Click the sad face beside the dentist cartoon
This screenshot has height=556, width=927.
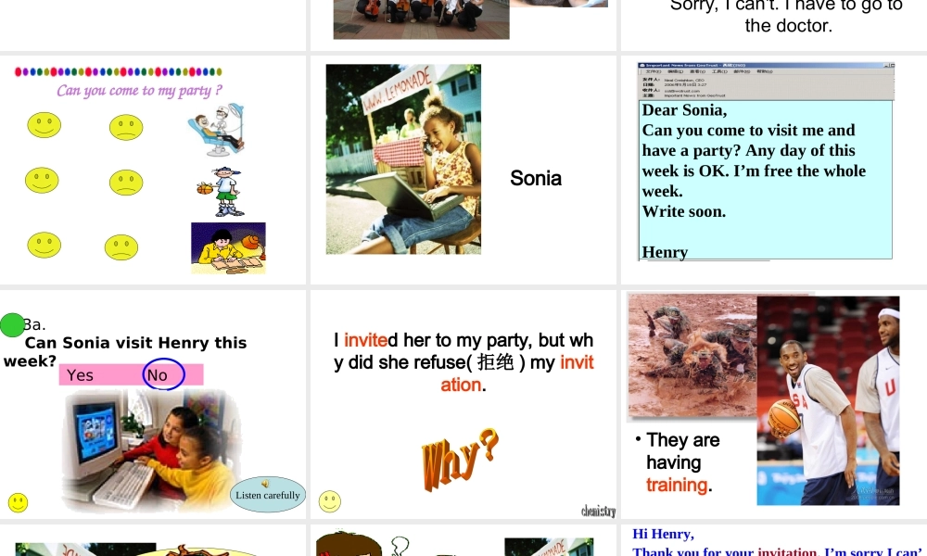click(126, 127)
